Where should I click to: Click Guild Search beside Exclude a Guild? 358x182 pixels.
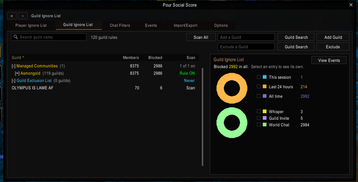click(296, 47)
